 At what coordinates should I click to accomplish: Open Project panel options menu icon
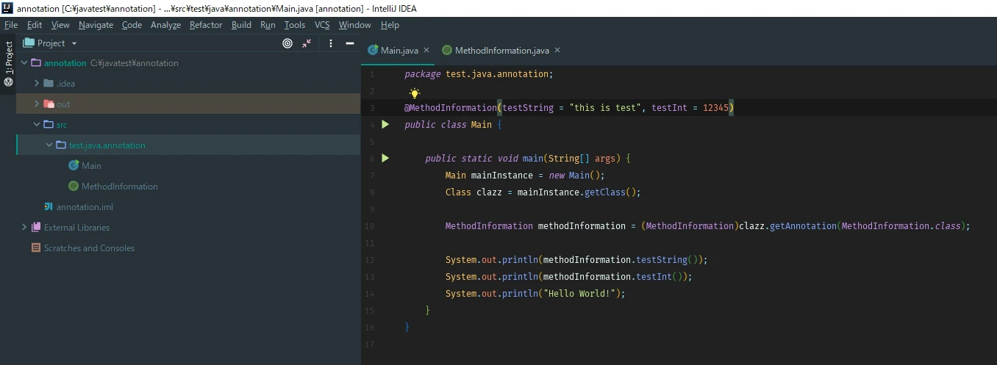(x=331, y=43)
